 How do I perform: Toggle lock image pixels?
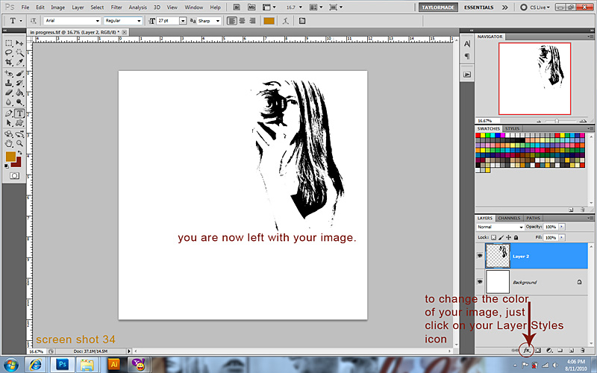point(501,237)
